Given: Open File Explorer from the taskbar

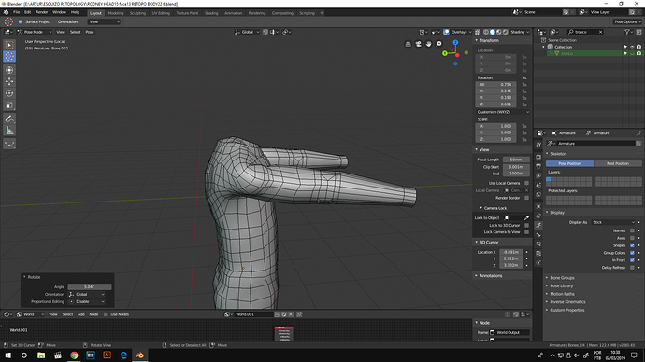Looking at the screenshot, I should [41, 355].
